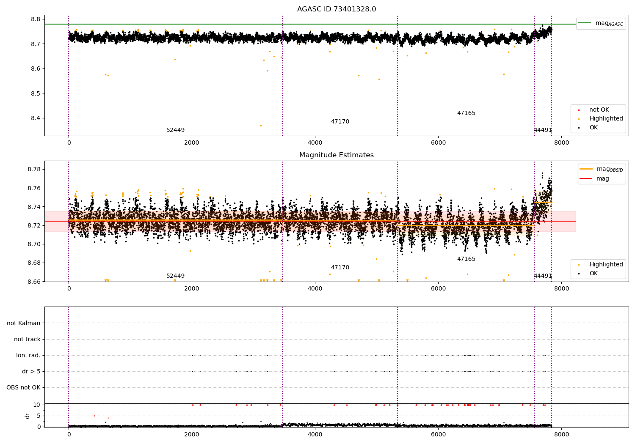
Task: Click the 8.7 y-axis tick in top plot
Action: 36,44
